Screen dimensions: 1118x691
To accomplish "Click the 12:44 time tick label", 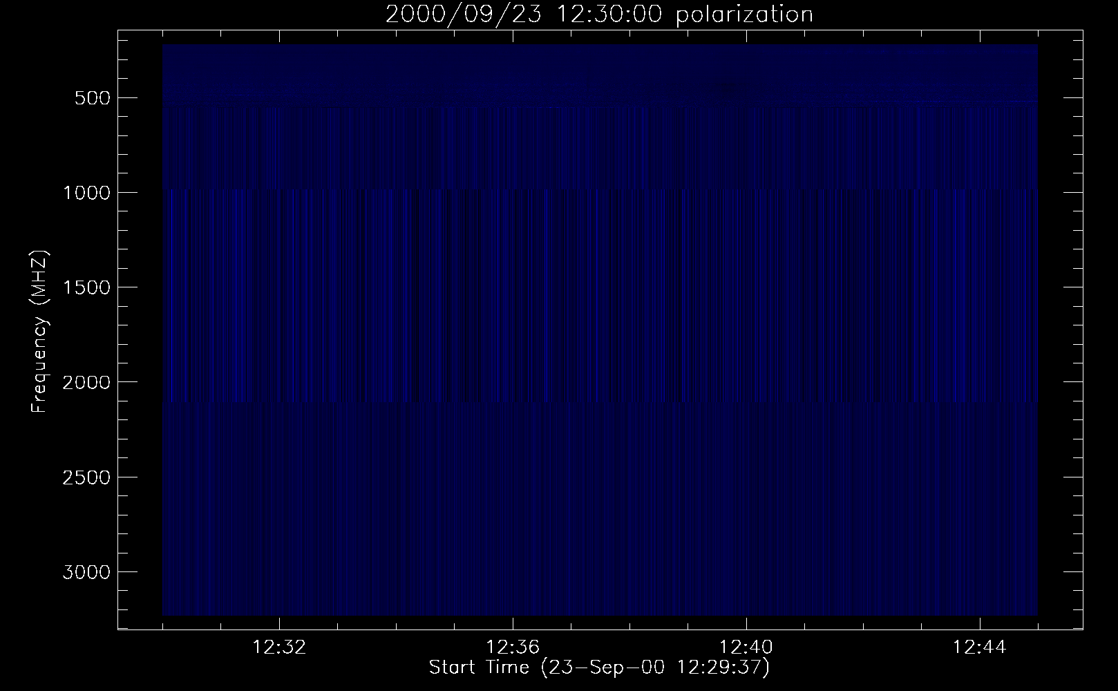I will click(980, 647).
